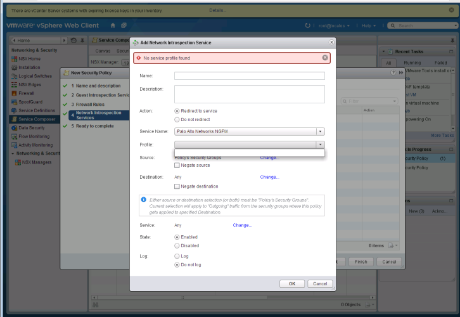
Task: Select the 'Redirect to service' radio button
Action: click(x=177, y=111)
